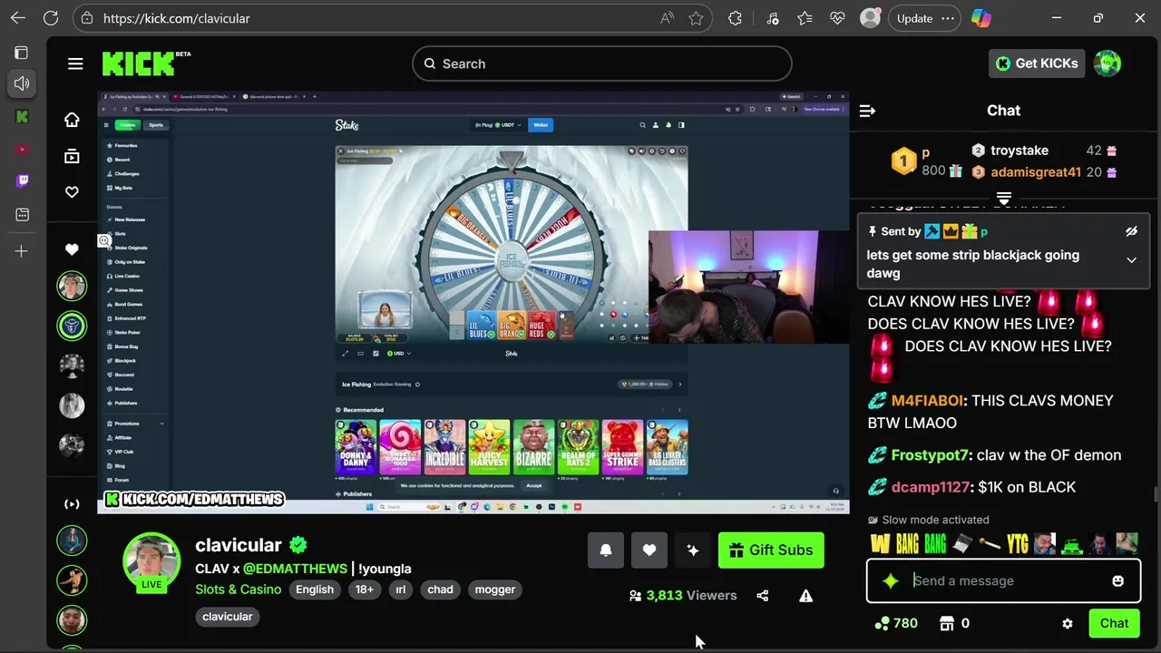Click the English tag
Screen dimensions: 1161x653
point(315,590)
